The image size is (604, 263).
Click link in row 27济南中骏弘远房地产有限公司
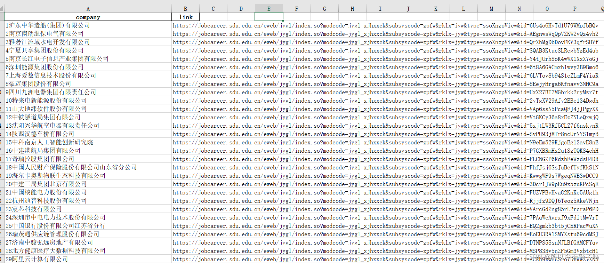coord(386,242)
